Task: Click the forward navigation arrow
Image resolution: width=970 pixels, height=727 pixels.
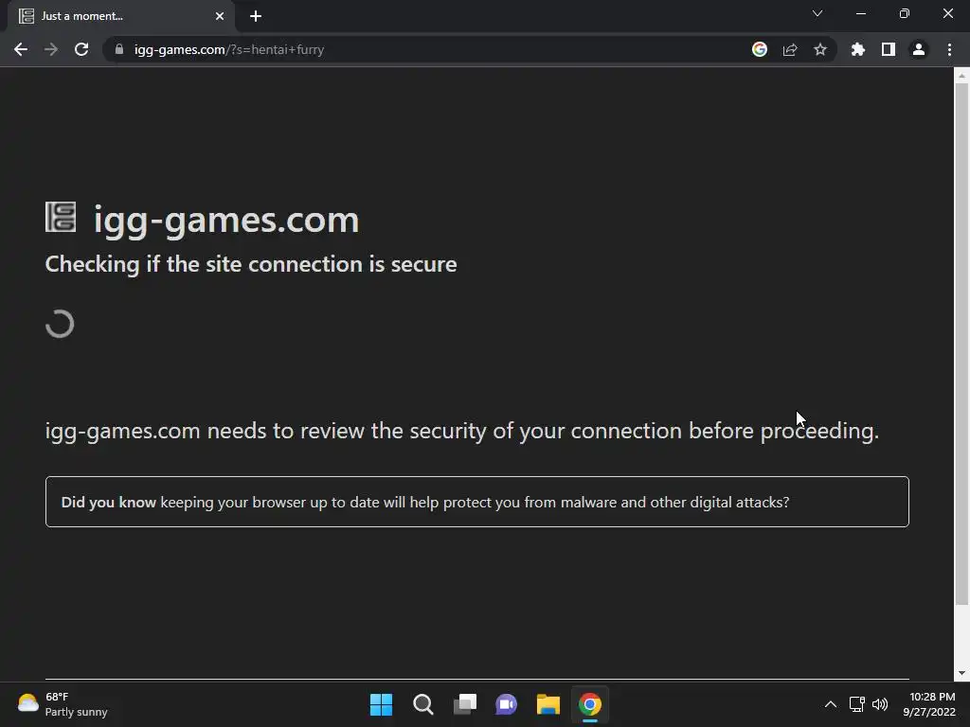Action: click(x=51, y=49)
